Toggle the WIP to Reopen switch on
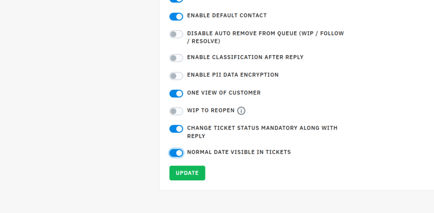The width and height of the screenshot is (434, 213). point(176,111)
